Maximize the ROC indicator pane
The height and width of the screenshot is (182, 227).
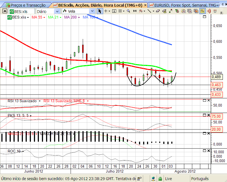pyautogui.click(x=204, y=151)
